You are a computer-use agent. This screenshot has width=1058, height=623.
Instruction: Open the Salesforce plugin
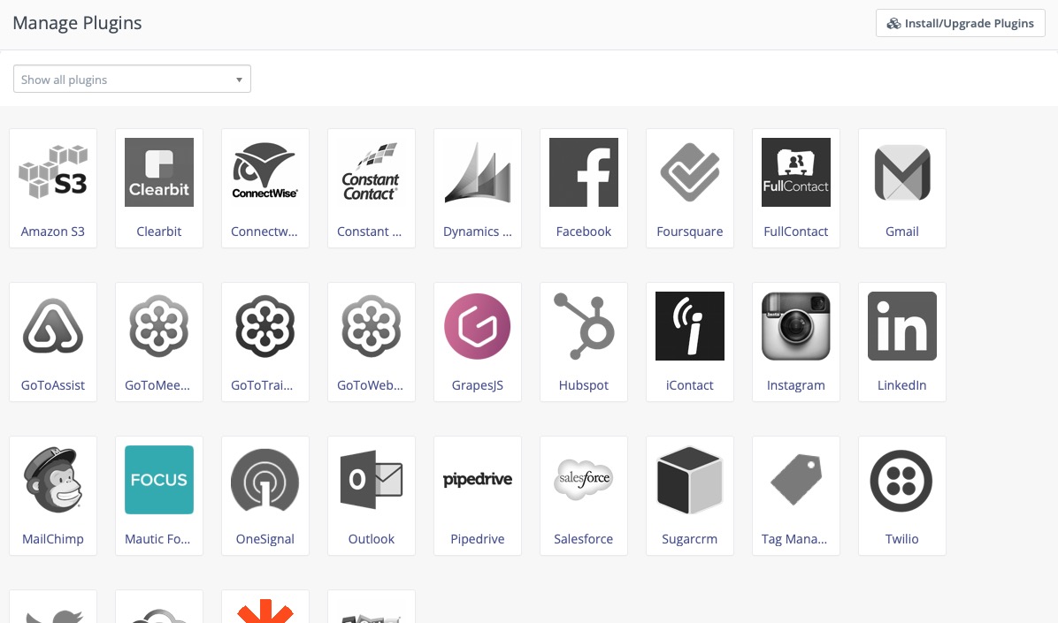coord(584,495)
